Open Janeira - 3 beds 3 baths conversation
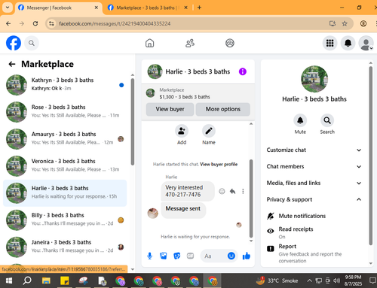 pyautogui.click(x=65, y=247)
